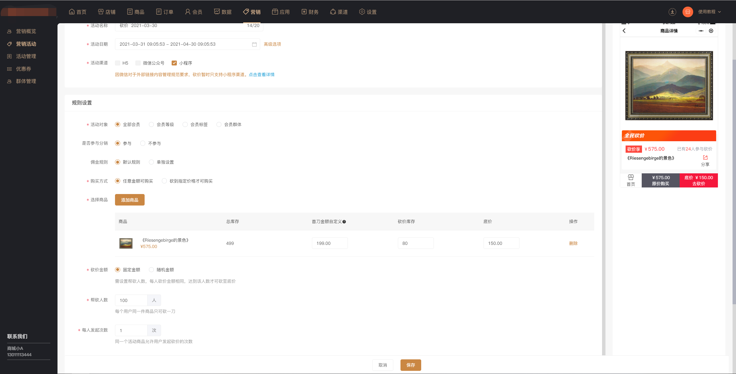Expand 高级选项 for activity date
Screen dimensions: 736x374
click(x=272, y=44)
